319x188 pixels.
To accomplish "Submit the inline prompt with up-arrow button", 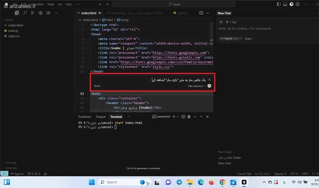I will (x=209, y=86).
